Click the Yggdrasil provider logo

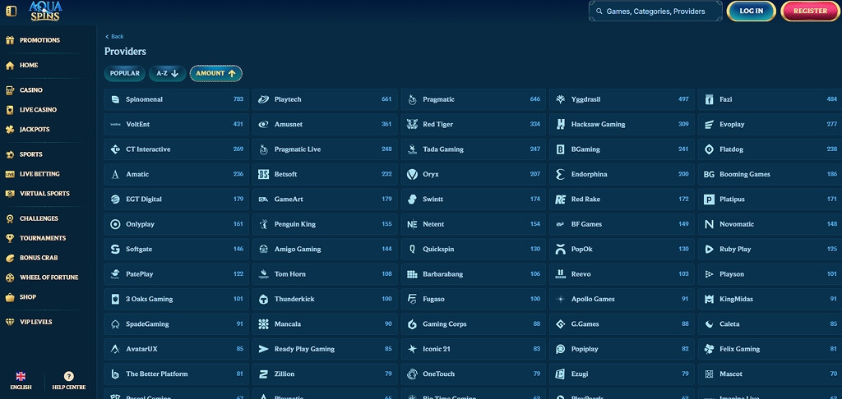coord(560,99)
